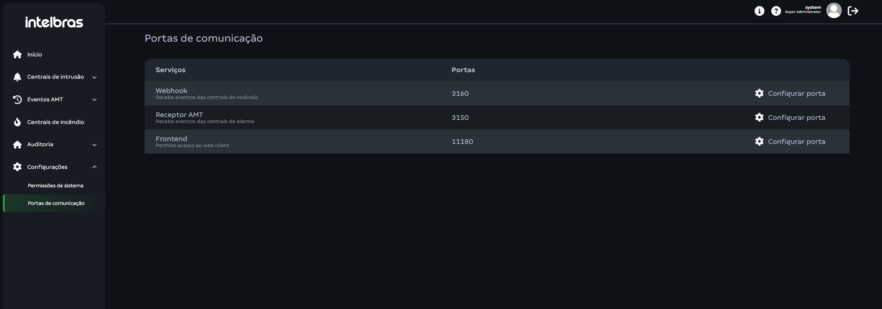Screen dimensions: 882x309
Task: Go to Centrais de incêndio page
Action: click(x=56, y=122)
